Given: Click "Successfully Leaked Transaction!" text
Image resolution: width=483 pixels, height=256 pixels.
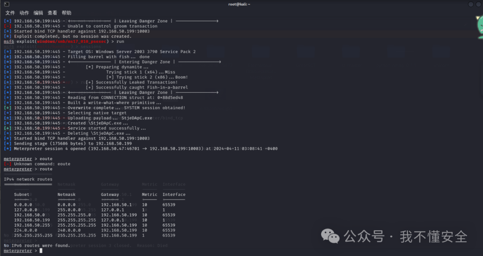Looking at the screenshot, I should pos(137,83).
